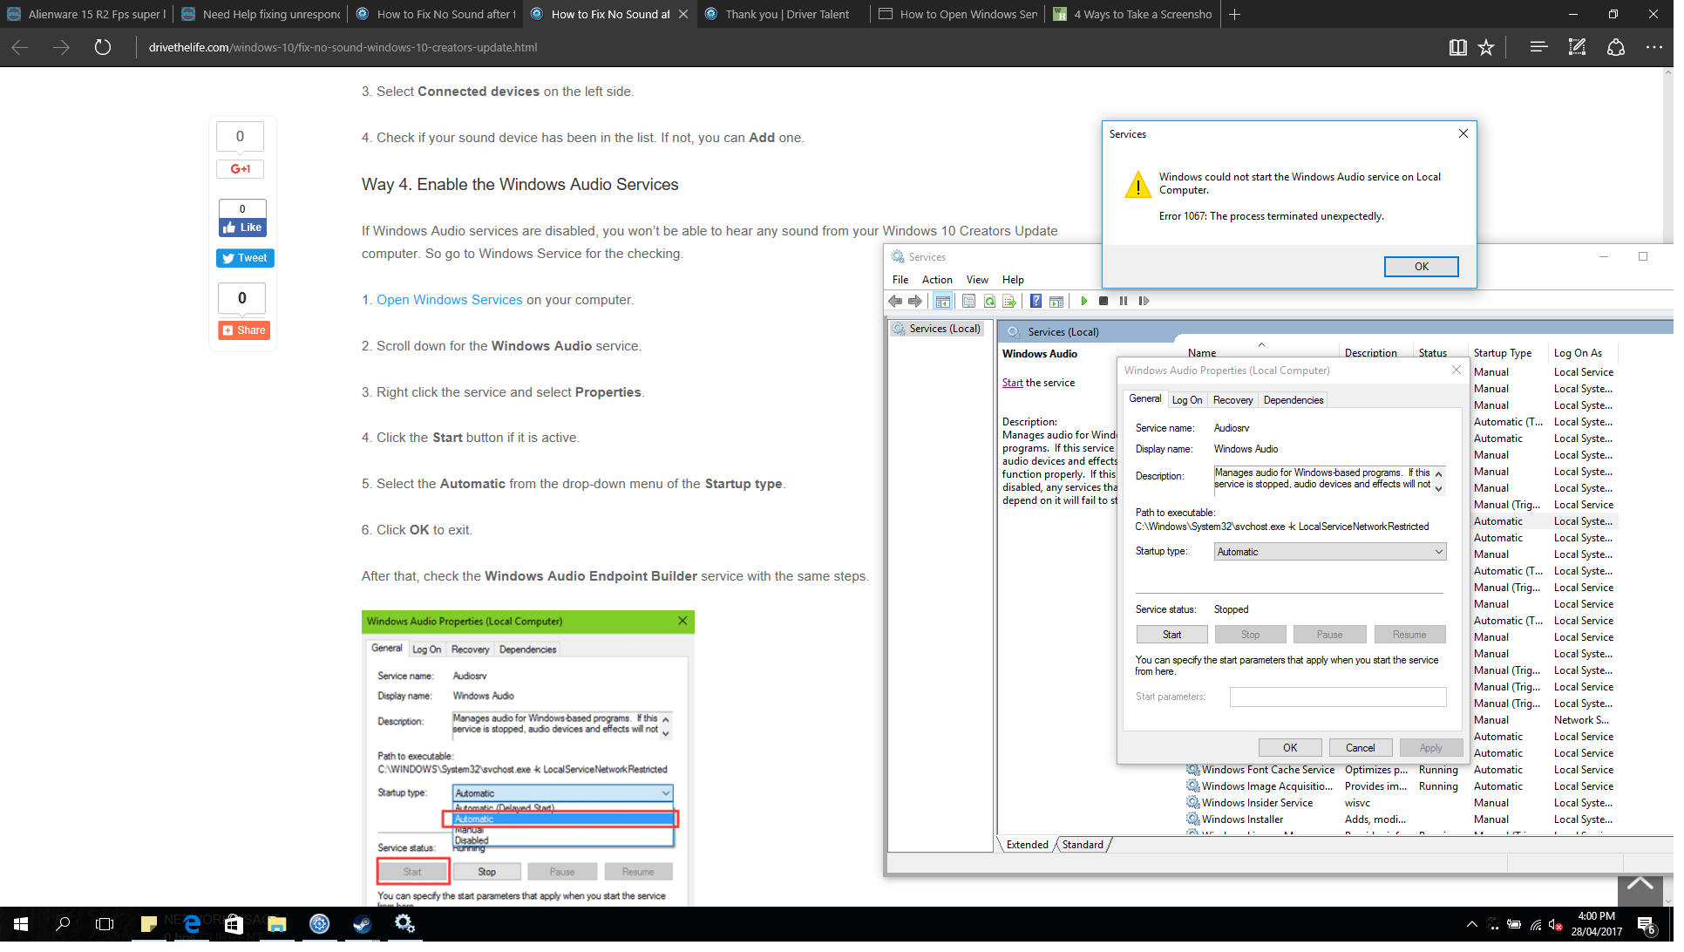Click Edge browser refresh icon
The height and width of the screenshot is (952, 1684).
104,48
